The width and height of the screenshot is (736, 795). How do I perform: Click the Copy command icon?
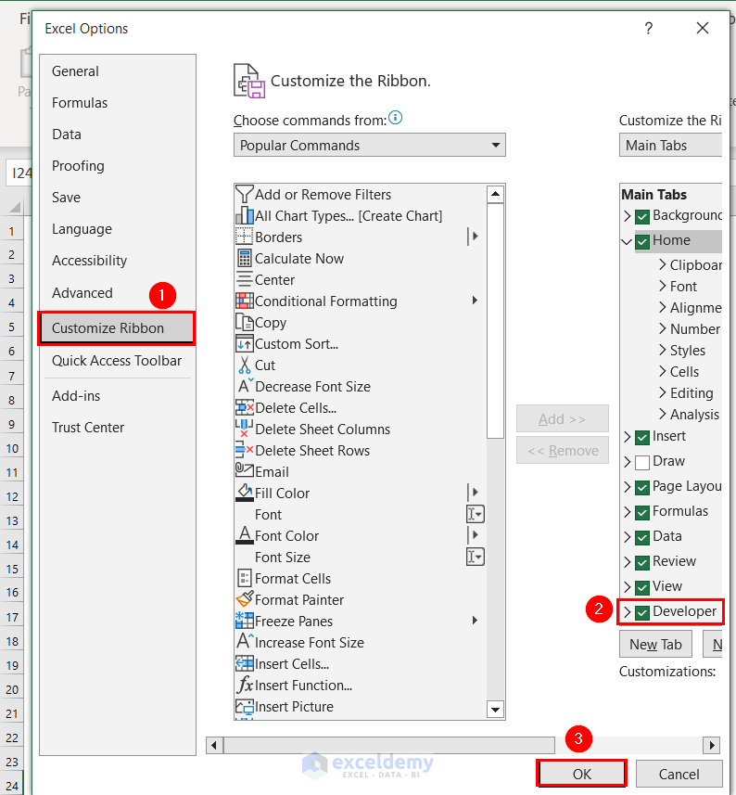coord(245,322)
